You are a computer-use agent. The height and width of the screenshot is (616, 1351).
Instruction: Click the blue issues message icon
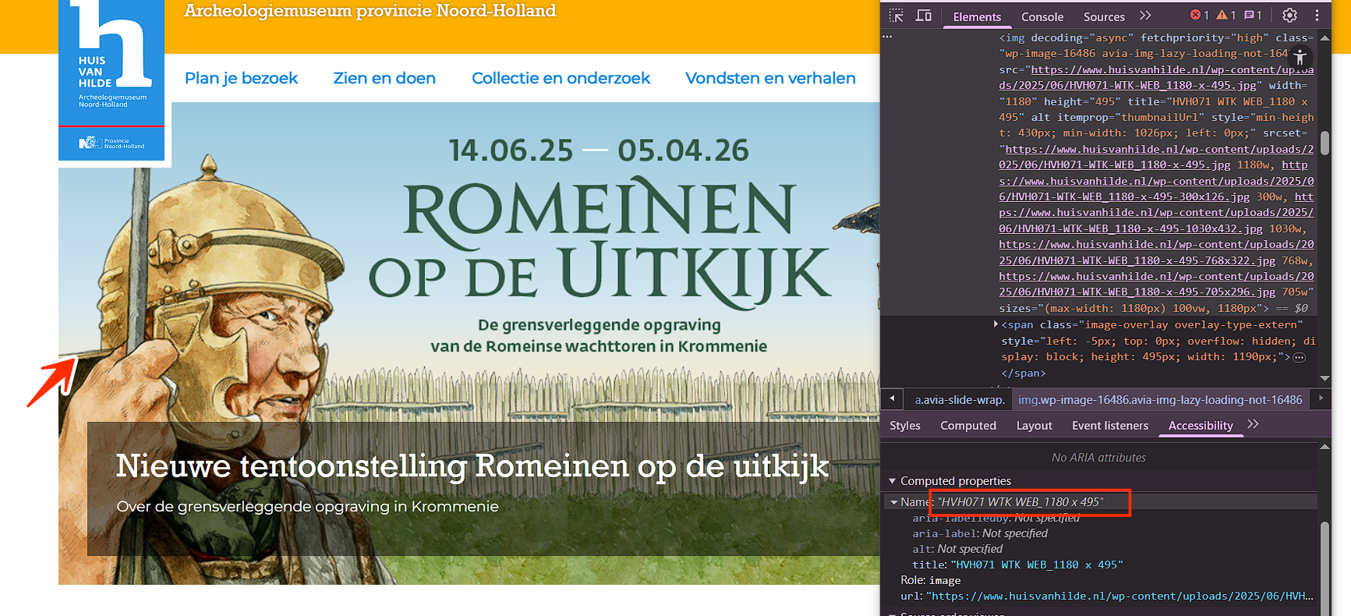(x=1253, y=16)
